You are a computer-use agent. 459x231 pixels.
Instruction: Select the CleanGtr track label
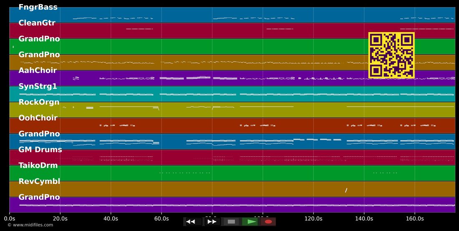coord(37,23)
